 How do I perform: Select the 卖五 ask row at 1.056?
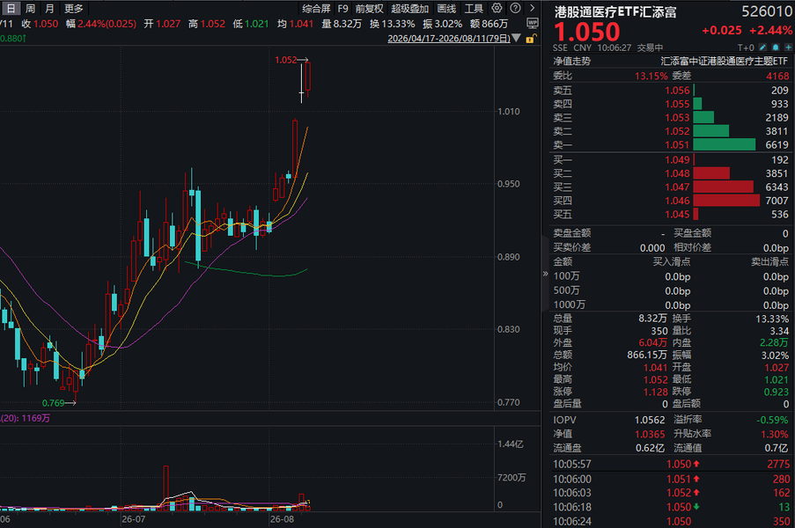[671, 90]
